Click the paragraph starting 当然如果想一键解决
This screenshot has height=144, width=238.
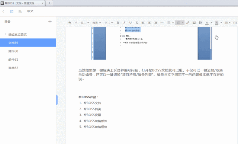pos(151,75)
